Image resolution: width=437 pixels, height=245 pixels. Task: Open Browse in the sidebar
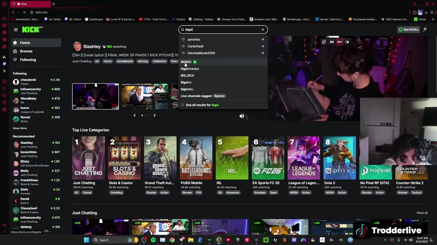point(37,51)
